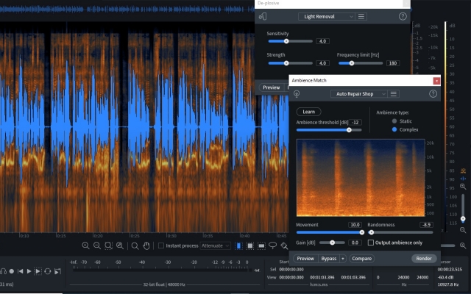Click the rewind to start button
The image size is (471, 294).
pyautogui.click(x=21, y=271)
